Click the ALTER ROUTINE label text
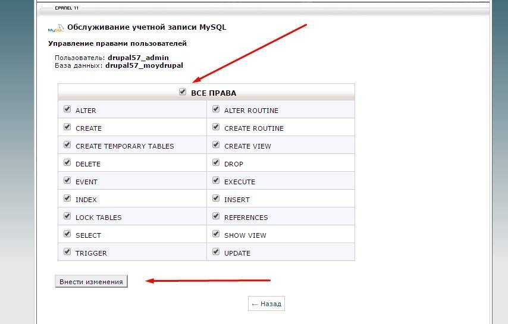Viewport: 508px width, 324px height. 251,111
